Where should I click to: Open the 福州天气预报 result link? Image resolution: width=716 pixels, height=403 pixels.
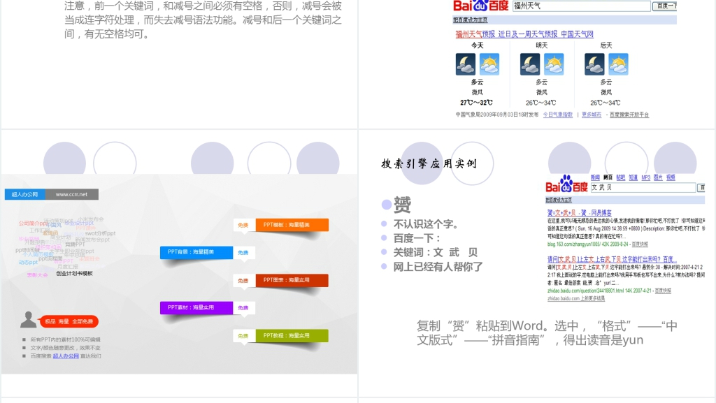coord(475,34)
